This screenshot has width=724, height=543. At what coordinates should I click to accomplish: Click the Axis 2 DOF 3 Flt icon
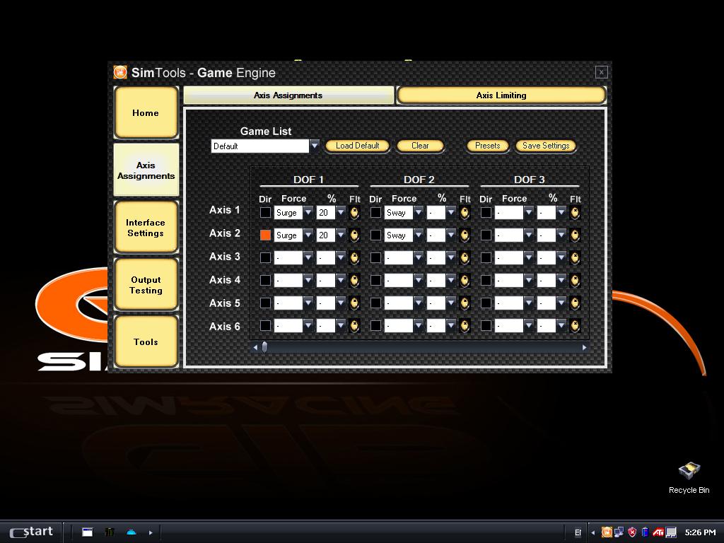click(575, 235)
